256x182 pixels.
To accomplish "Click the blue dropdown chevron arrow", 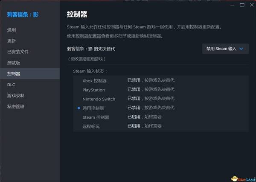I will point(241,48).
